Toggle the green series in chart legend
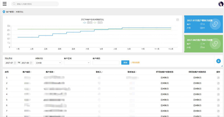This screenshot has height=117, width=224. [x=98, y=22]
